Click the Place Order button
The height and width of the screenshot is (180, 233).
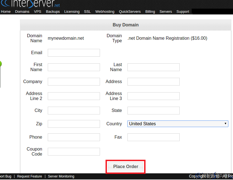126,167
